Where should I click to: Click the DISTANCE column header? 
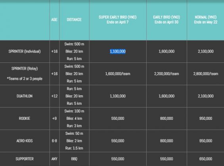coord(74,20)
